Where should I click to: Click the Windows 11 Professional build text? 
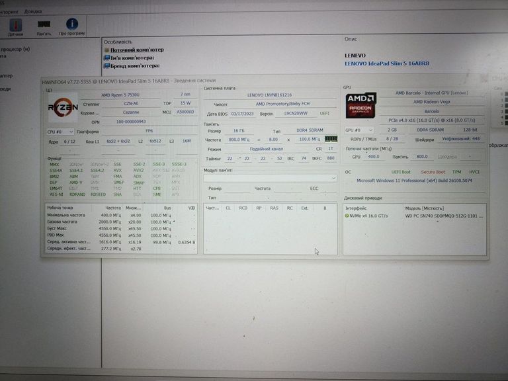[414, 181]
